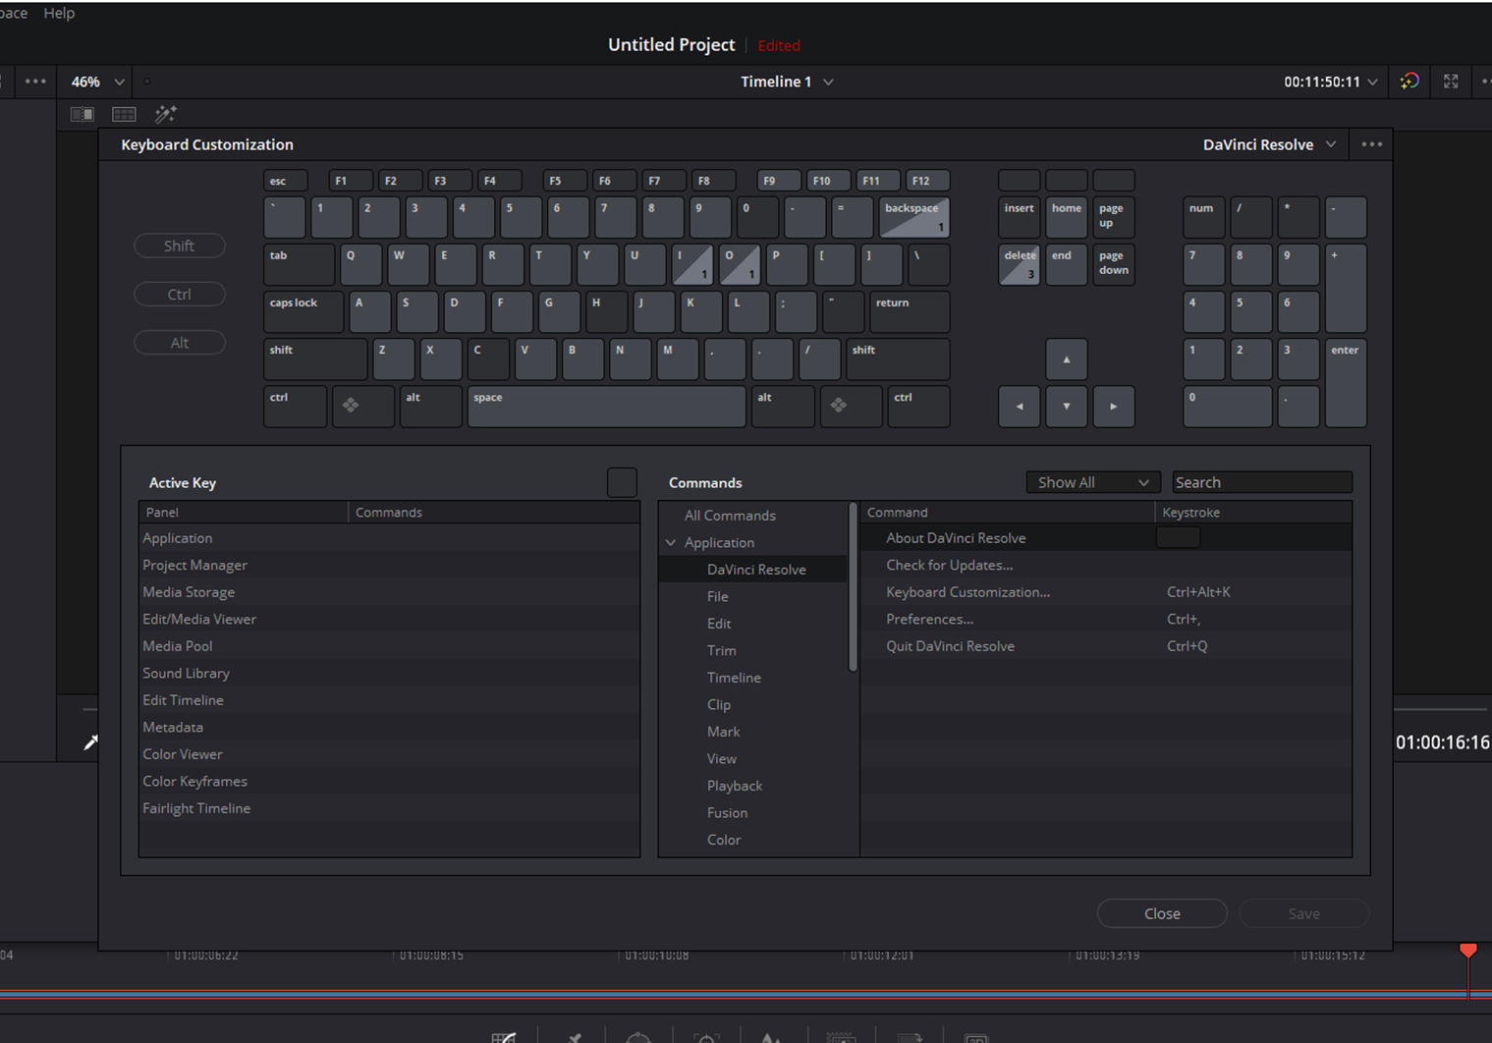Click the red timeline playhead marker
Image resolution: width=1492 pixels, height=1043 pixels.
1468,951
